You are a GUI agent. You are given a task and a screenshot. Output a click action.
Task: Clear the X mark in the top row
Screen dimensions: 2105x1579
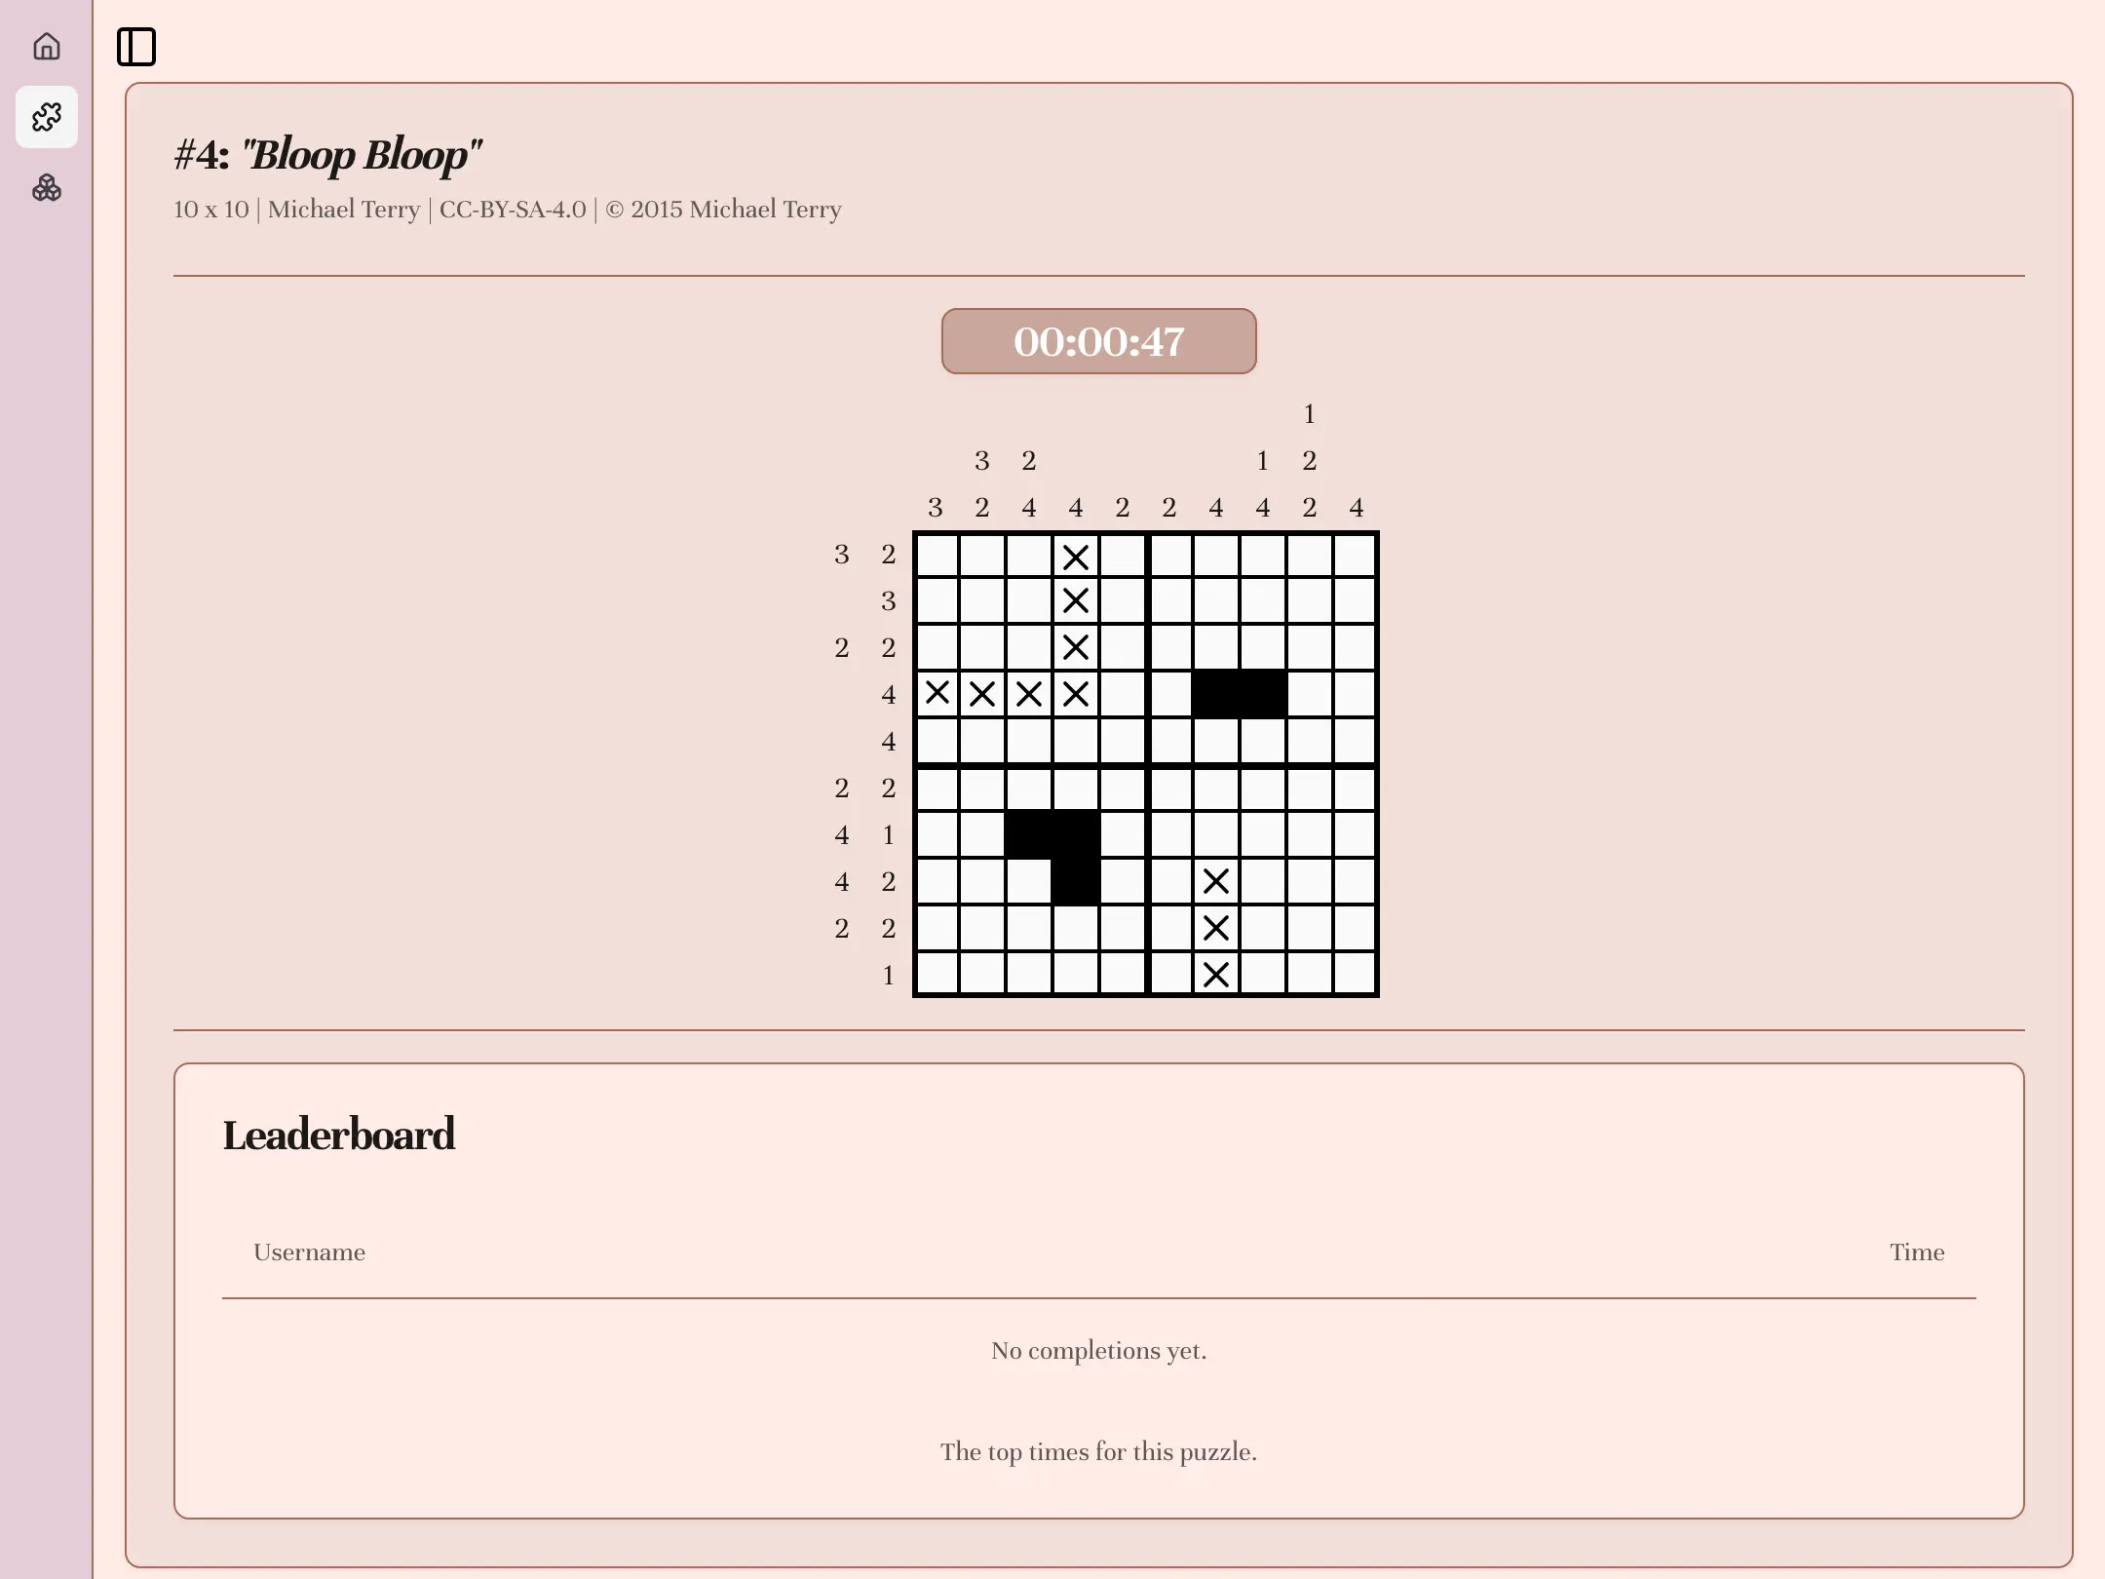point(1076,557)
